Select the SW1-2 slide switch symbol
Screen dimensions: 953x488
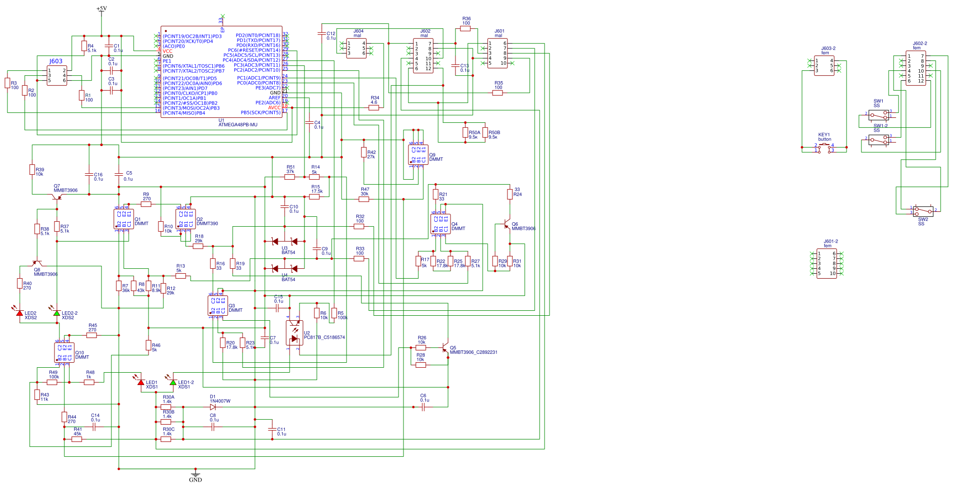(x=879, y=140)
